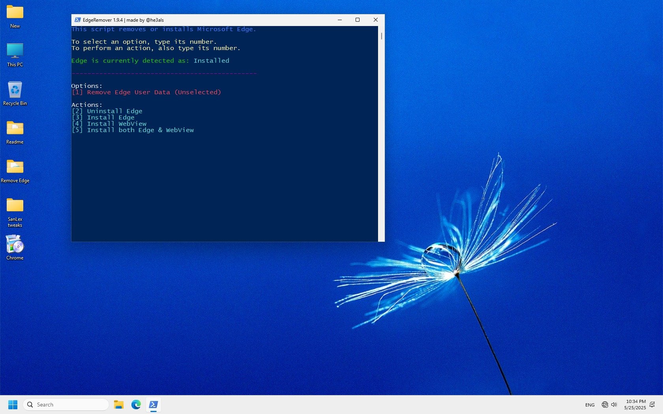Maximize the EdgeRemover window

pyautogui.click(x=358, y=20)
